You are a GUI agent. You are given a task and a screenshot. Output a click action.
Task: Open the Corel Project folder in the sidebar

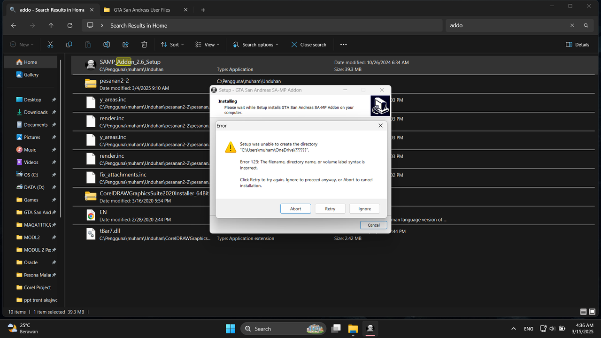(31, 287)
